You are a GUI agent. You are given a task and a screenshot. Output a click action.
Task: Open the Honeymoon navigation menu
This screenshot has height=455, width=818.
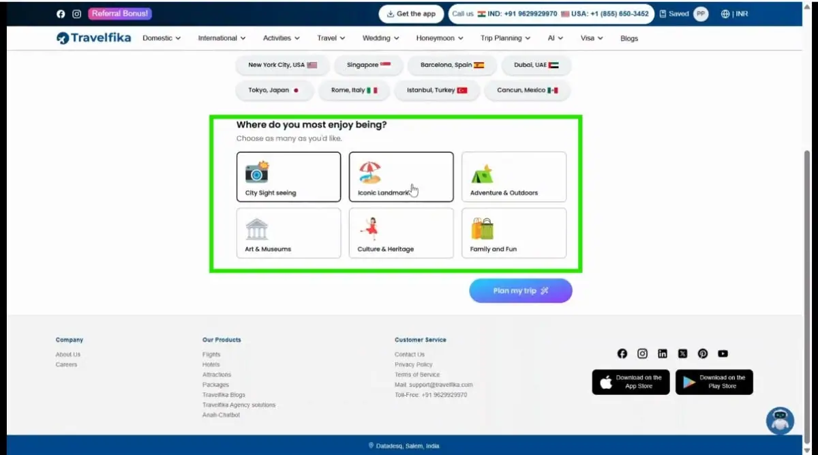(440, 38)
